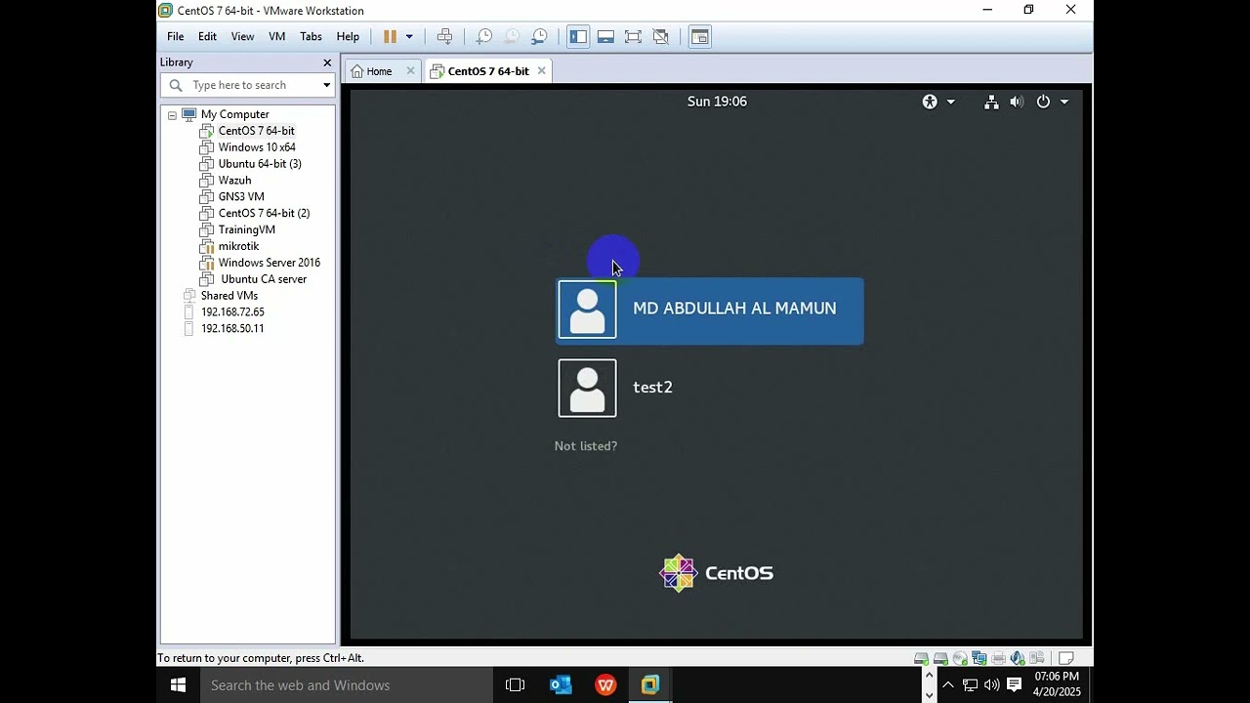
Task: Open the library search options dropdown
Action: (326, 85)
